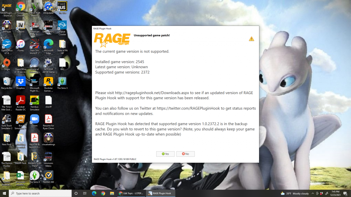Viewport: 351px width, 197px height.
Task: Select Train Sim World 2 desktop icon
Action: pyautogui.click(x=34, y=47)
